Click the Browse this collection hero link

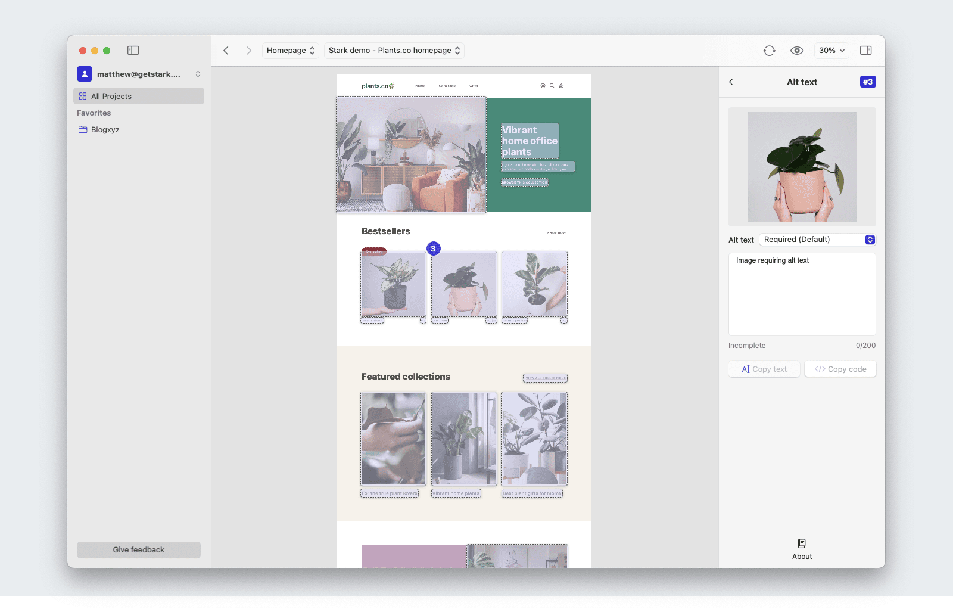pyautogui.click(x=524, y=182)
